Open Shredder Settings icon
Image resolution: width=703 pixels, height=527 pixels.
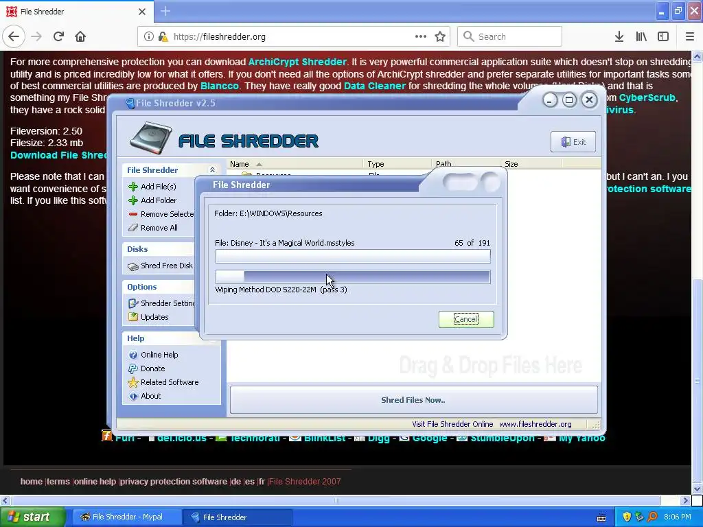tap(133, 303)
